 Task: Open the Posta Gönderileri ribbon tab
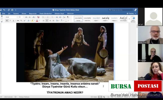46,13
